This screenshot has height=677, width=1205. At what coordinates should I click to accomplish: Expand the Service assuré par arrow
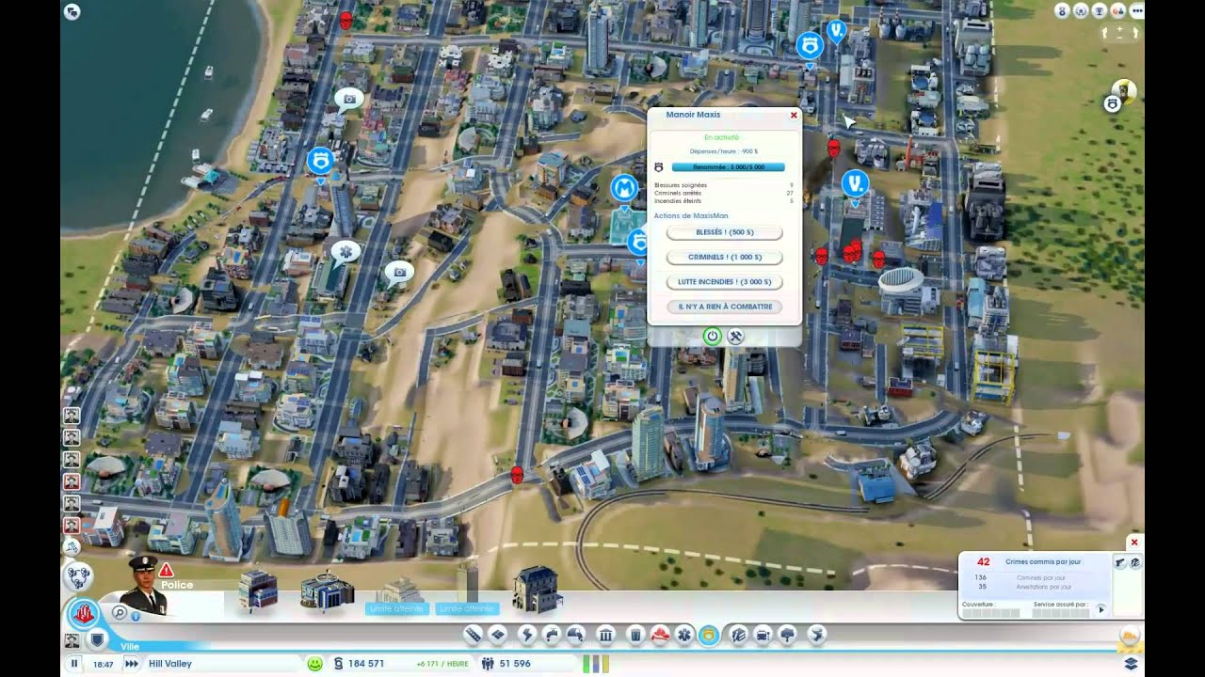[1102, 609]
